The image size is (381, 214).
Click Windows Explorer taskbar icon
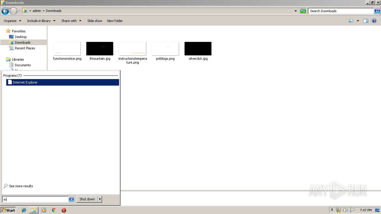tap(34, 210)
